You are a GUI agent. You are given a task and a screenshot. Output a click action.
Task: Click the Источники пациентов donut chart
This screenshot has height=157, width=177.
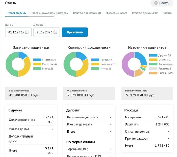(134, 64)
